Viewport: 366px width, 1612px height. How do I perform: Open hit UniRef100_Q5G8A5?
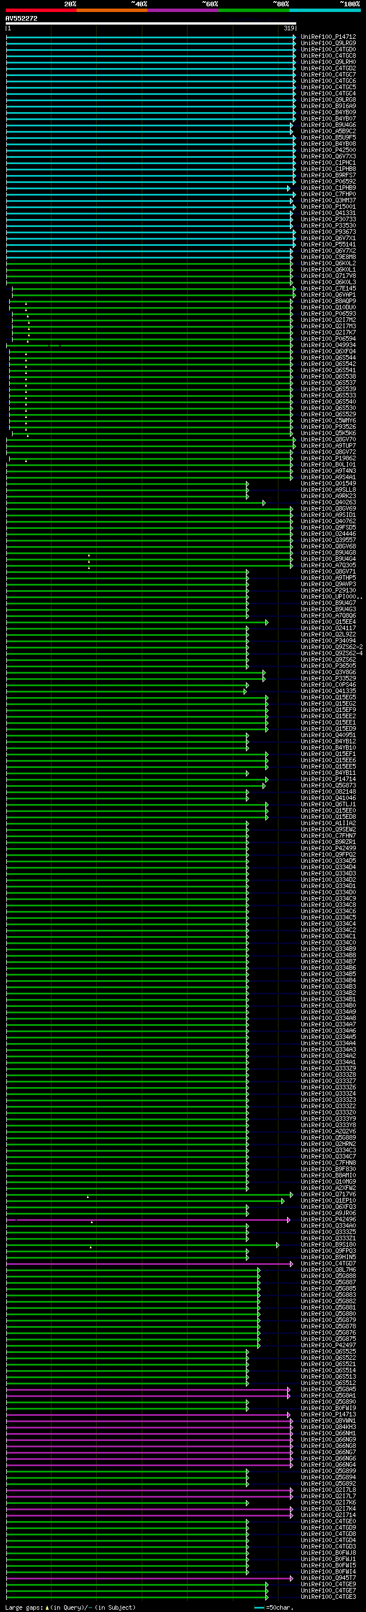pos(328,1389)
